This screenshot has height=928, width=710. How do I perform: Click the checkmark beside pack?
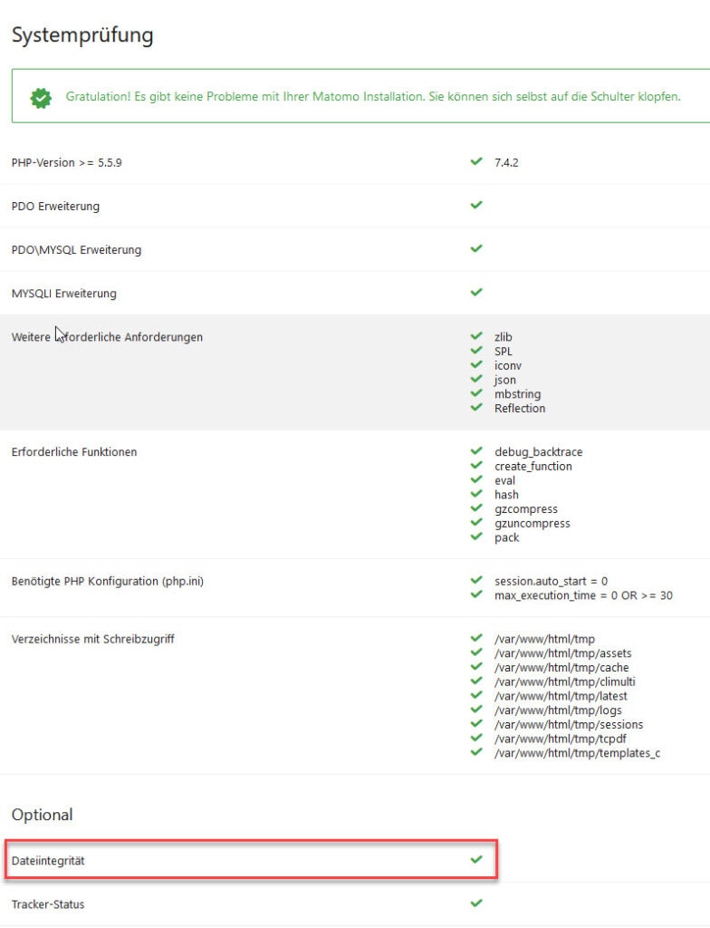pos(476,536)
